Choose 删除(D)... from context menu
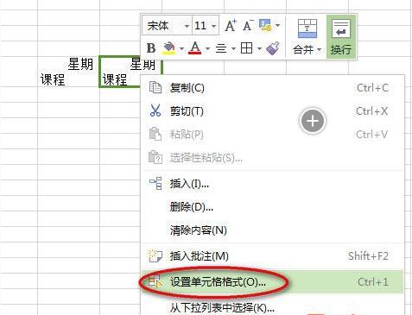Viewport: 412px width, 315px height. [273, 206]
